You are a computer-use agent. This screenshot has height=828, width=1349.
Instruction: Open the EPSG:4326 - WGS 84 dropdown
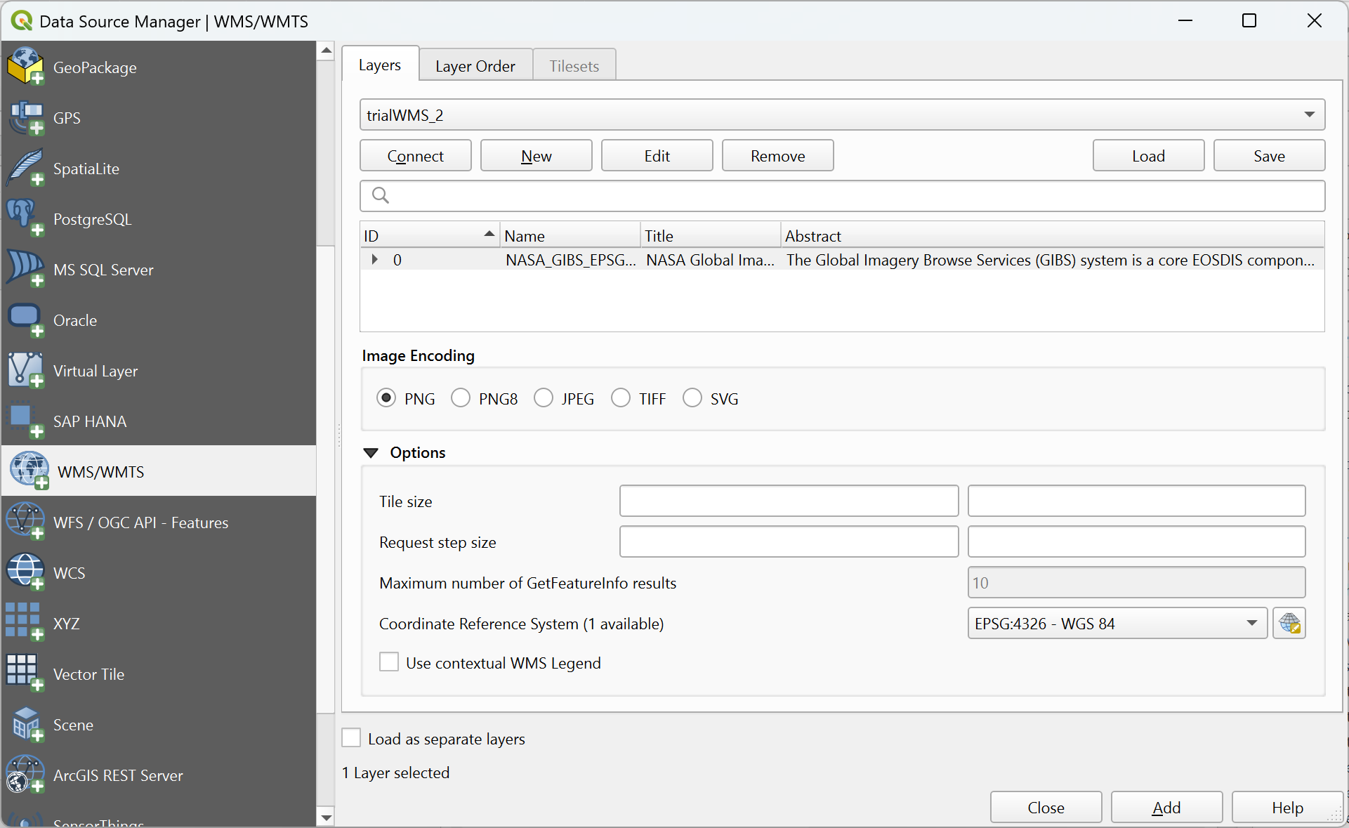(x=1117, y=623)
